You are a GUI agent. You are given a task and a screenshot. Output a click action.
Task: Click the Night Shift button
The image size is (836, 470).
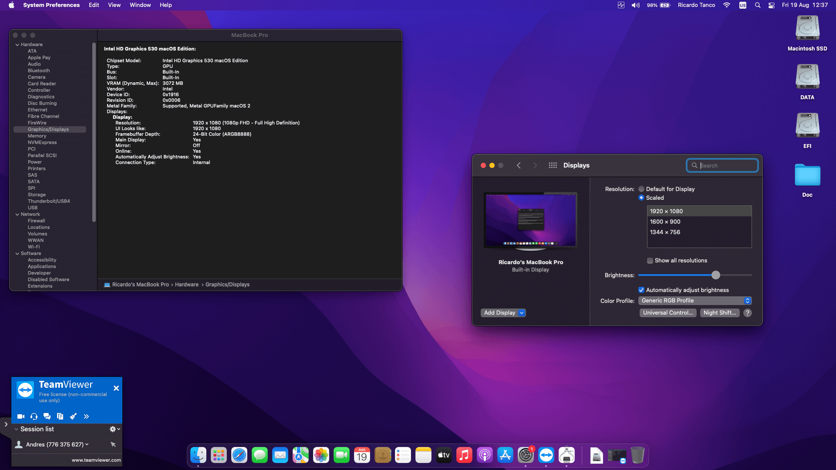719,312
